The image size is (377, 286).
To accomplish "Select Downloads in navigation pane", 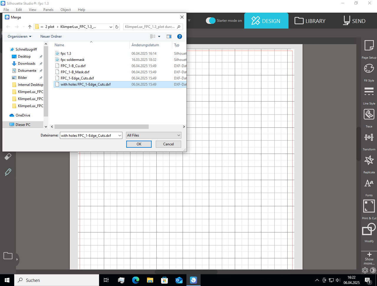I will (27, 64).
